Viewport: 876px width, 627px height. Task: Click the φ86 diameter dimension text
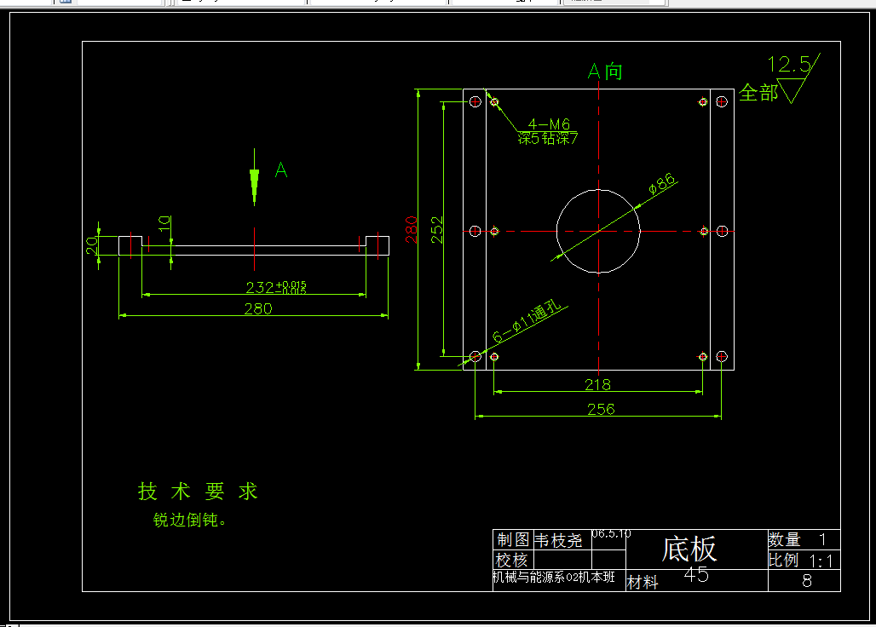(x=662, y=184)
